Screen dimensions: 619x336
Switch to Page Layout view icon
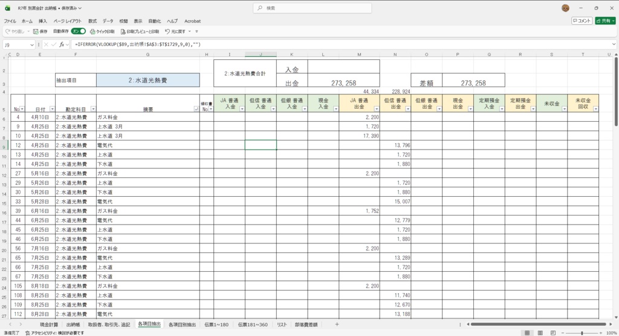coord(540,333)
